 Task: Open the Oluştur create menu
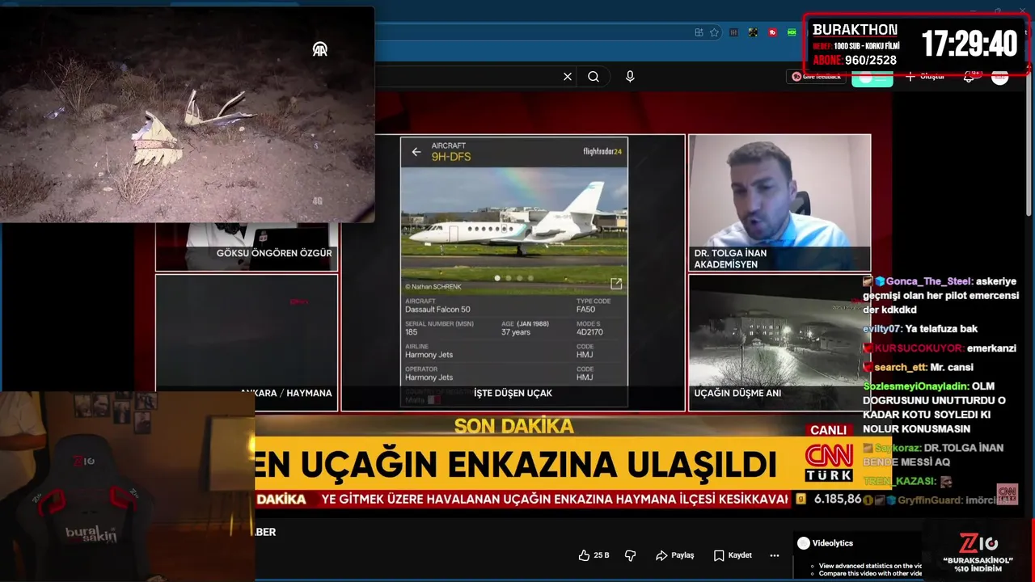pos(925,76)
